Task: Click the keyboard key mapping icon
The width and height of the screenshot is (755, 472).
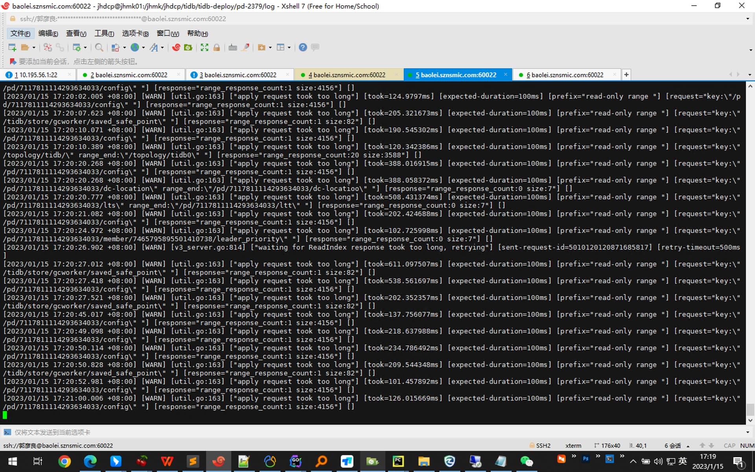Action: pyautogui.click(x=233, y=48)
